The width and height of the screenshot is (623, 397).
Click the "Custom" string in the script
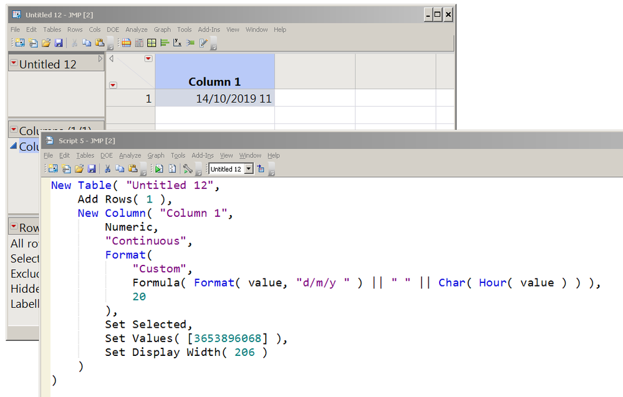159,269
